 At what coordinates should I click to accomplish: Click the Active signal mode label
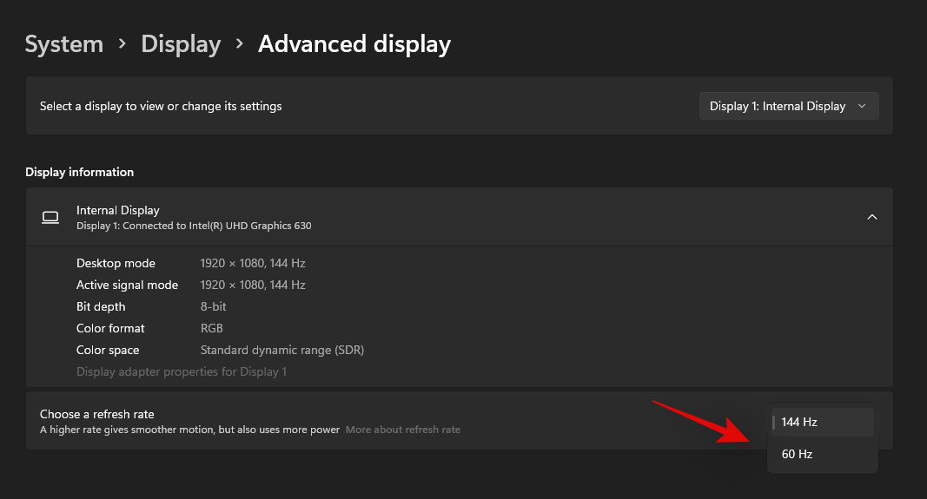pos(127,285)
